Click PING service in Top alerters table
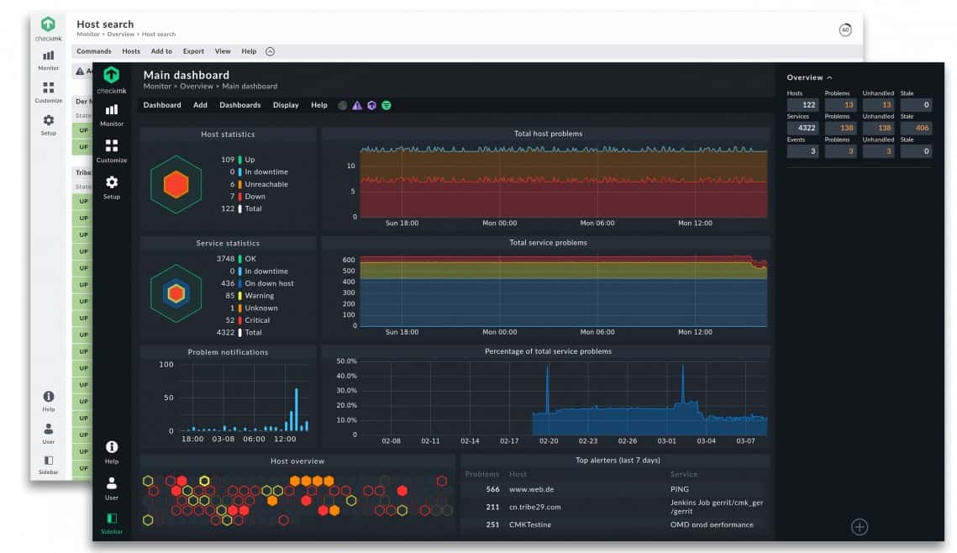 679,489
